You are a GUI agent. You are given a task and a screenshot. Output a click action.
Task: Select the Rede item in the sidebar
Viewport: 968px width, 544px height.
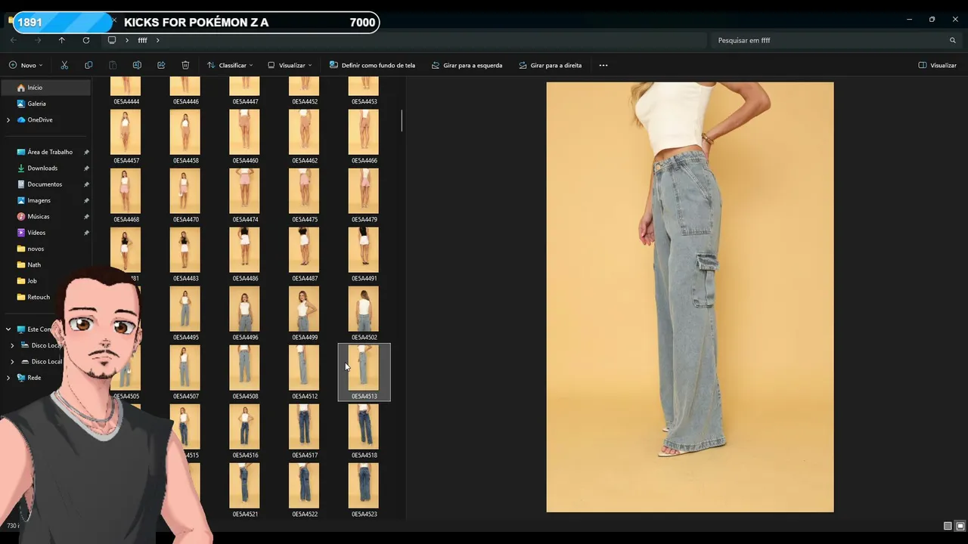(34, 378)
